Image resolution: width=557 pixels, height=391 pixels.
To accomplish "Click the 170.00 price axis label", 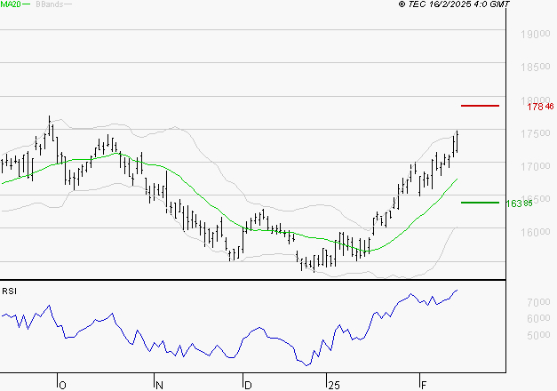I will (536, 166).
